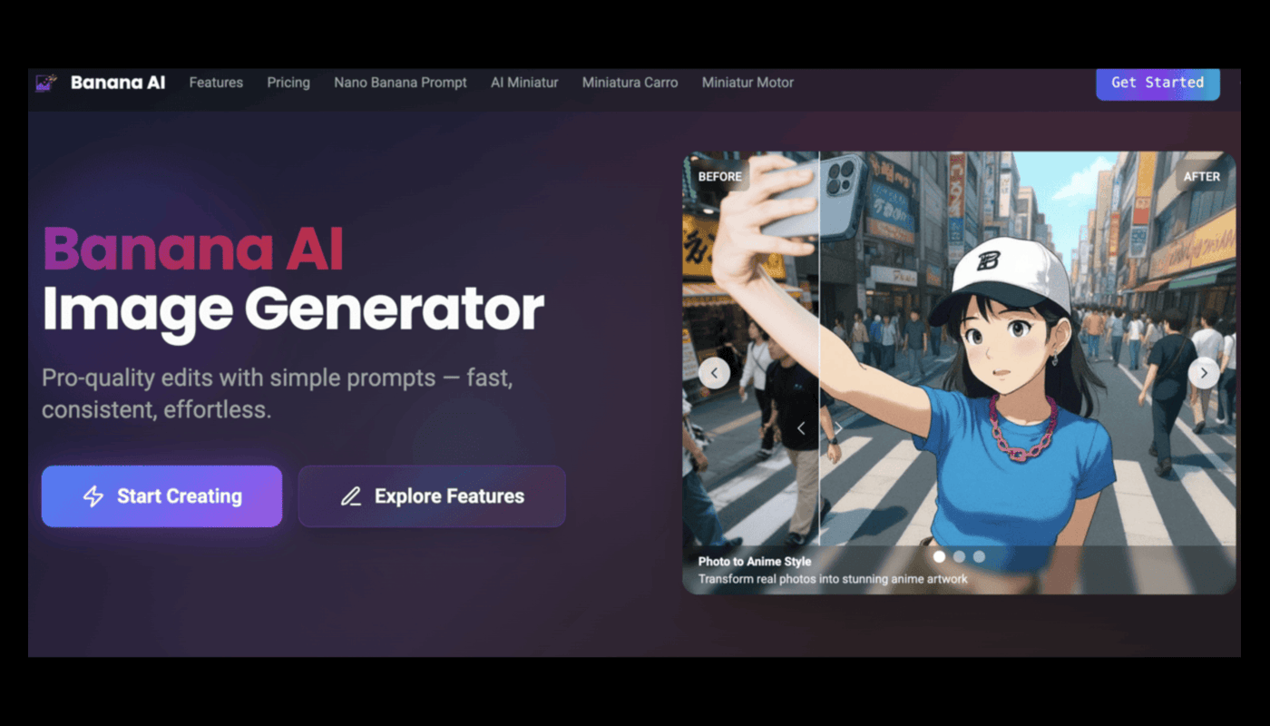
Task: Select the third carousel dot indicator
Action: point(980,556)
